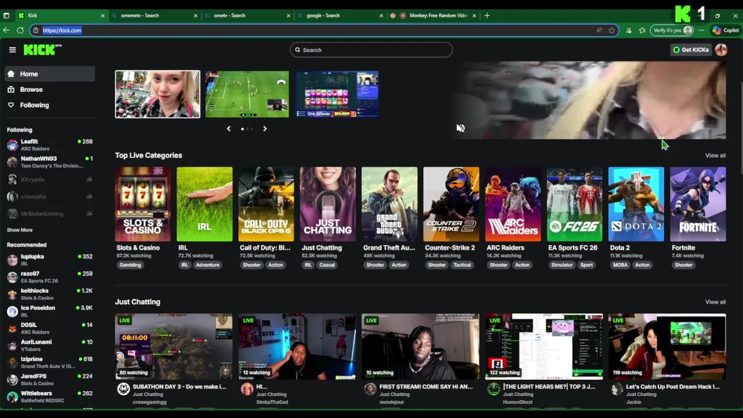Click the Gambling tag under Slots & Casino
This screenshot has width=743, height=418.
tap(130, 265)
